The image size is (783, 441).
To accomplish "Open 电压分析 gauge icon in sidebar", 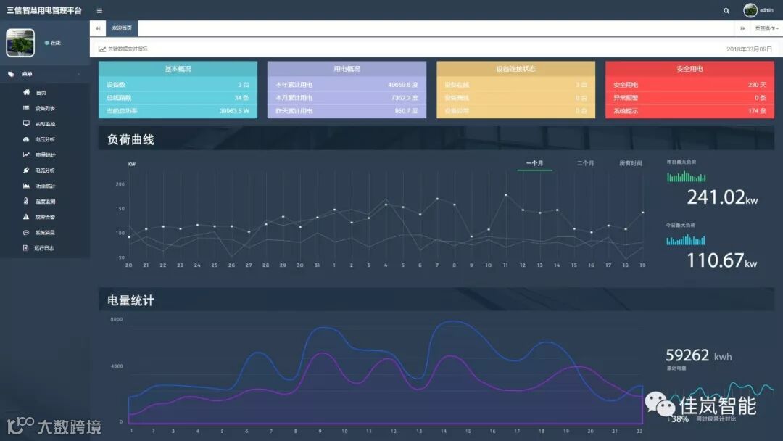I will (26, 139).
